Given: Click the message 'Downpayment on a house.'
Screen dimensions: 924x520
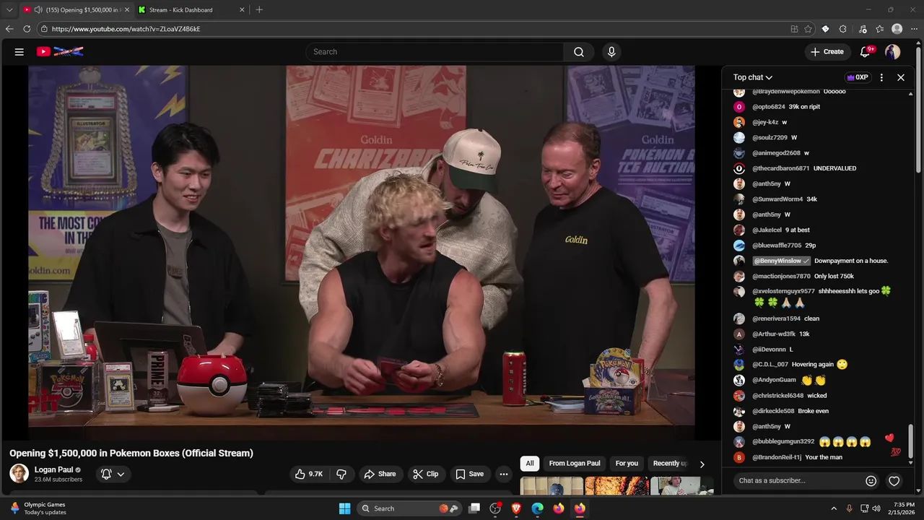Looking at the screenshot, I should coord(851,261).
